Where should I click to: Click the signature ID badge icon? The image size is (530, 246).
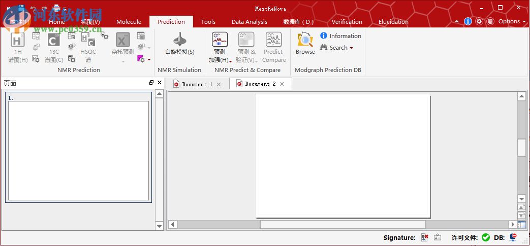(x=438, y=237)
